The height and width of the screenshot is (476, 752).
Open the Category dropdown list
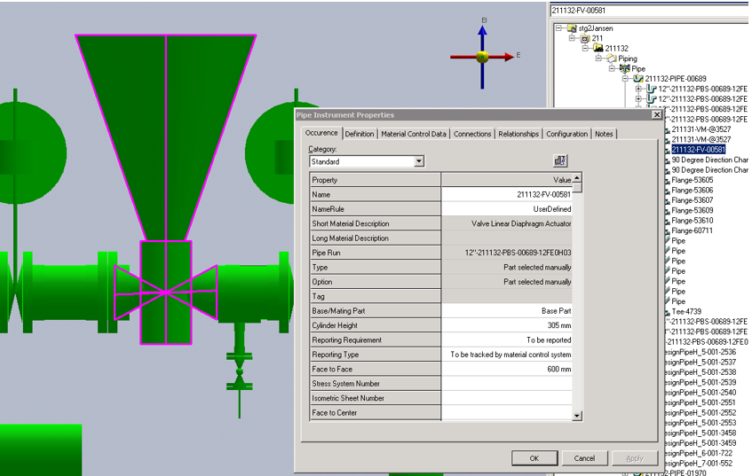click(419, 161)
